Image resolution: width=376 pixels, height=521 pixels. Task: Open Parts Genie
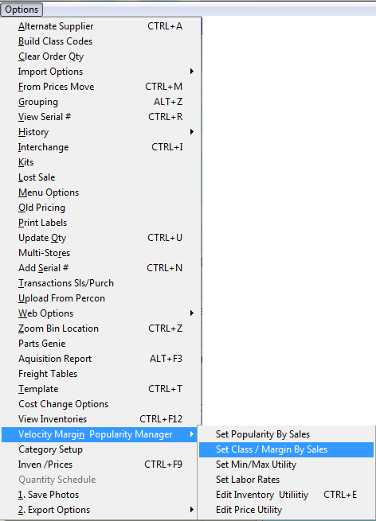(100, 344)
